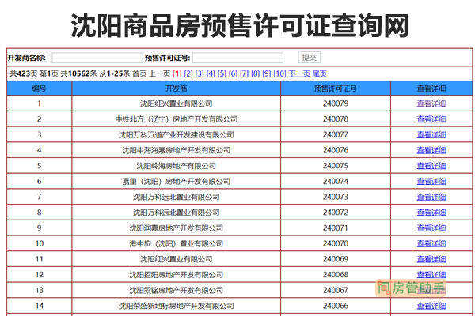The height and width of the screenshot is (316, 475).
Task: Open 查看详细 for permit 240079
Action: pos(431,103)
